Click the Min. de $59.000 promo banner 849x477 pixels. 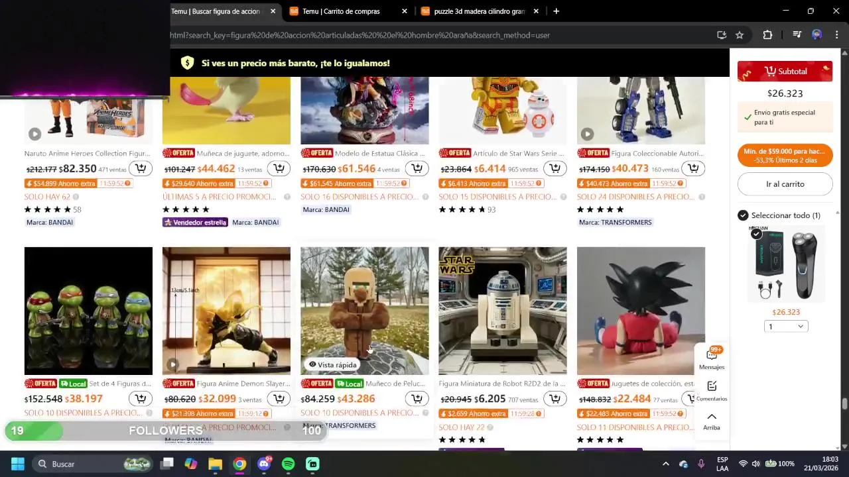(x=785, y=156)
